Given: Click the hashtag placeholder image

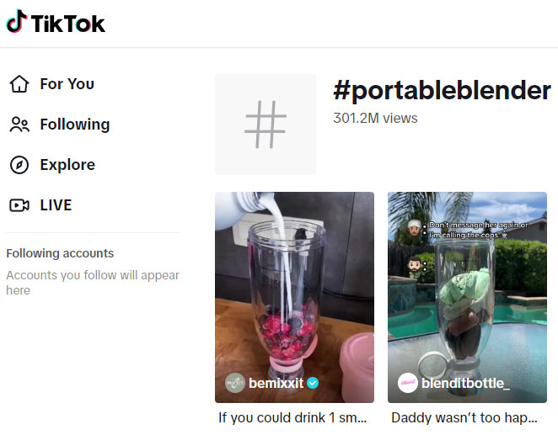Looking at the screenshot, I should tap(266, 125).
